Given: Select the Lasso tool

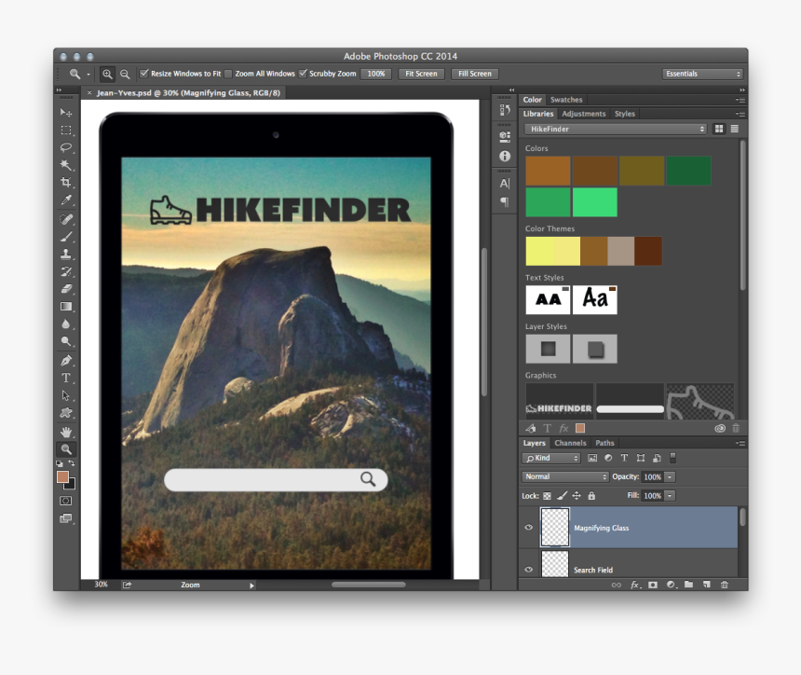Looking at the screenshot, I should [66, 147].
